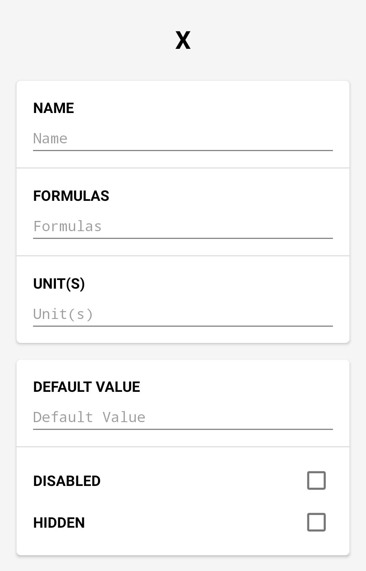Click the DISABLED option label
Image resolution: width=366 pixels, height=571 pixels.
(x=67, y=481)
